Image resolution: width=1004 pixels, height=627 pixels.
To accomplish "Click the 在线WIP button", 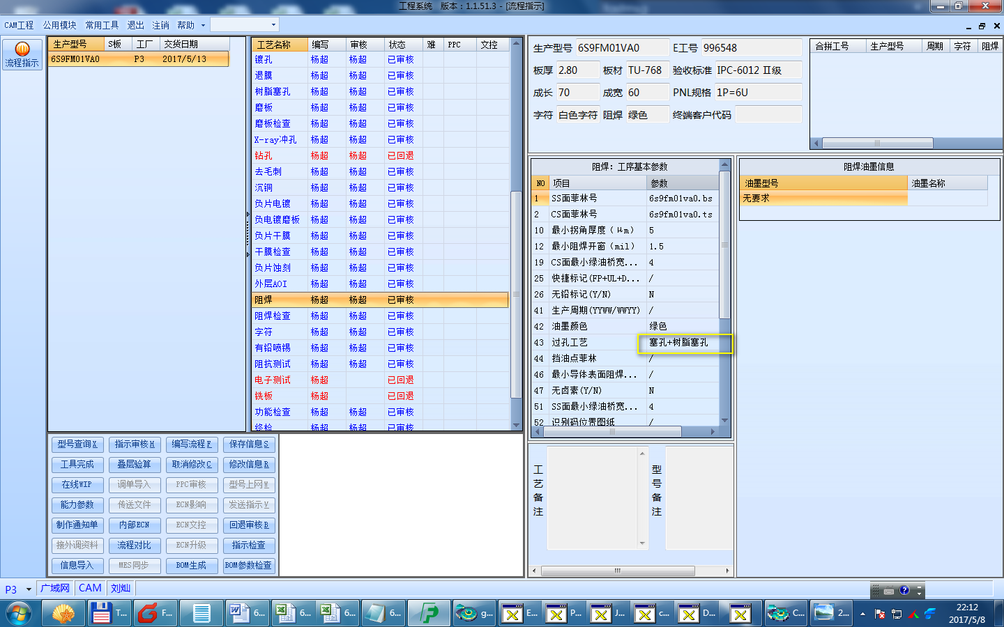I will [77, 485].
